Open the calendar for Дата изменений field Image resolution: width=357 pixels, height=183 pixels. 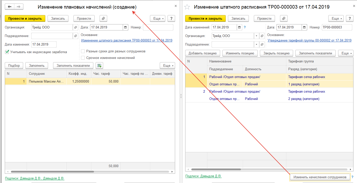[240, 27]
